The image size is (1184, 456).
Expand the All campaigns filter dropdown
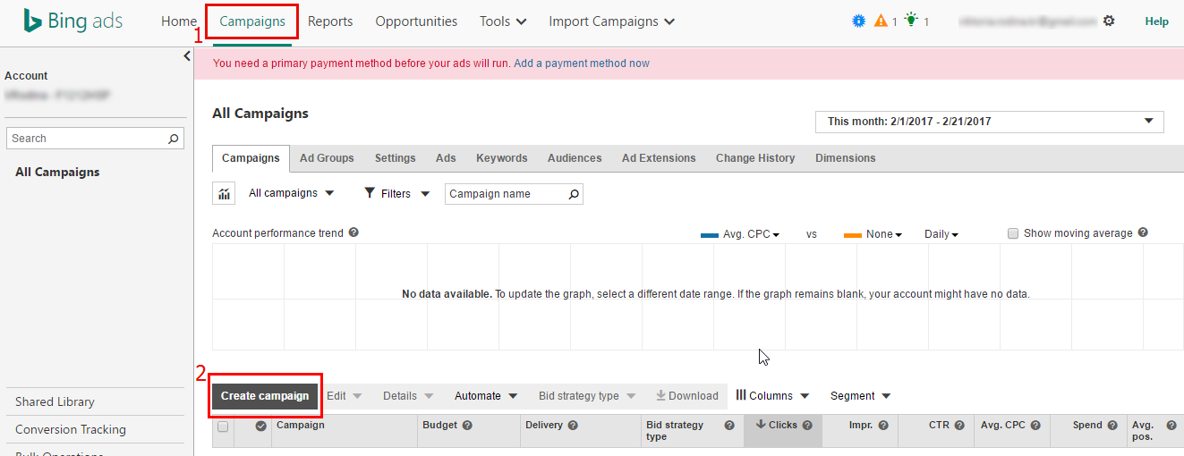pos(291,193)
